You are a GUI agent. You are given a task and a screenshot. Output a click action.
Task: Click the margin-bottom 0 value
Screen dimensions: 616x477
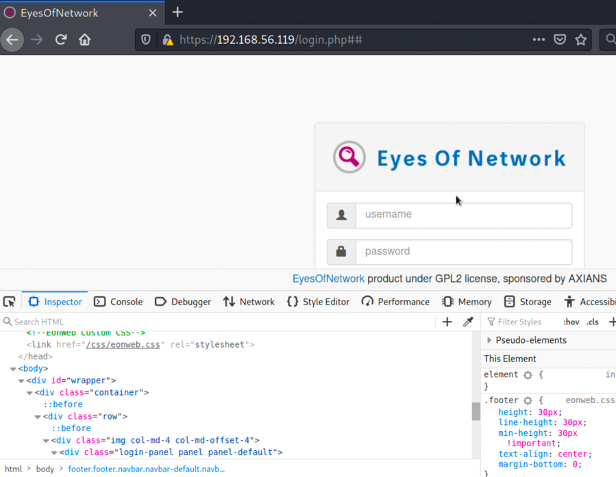575,465
